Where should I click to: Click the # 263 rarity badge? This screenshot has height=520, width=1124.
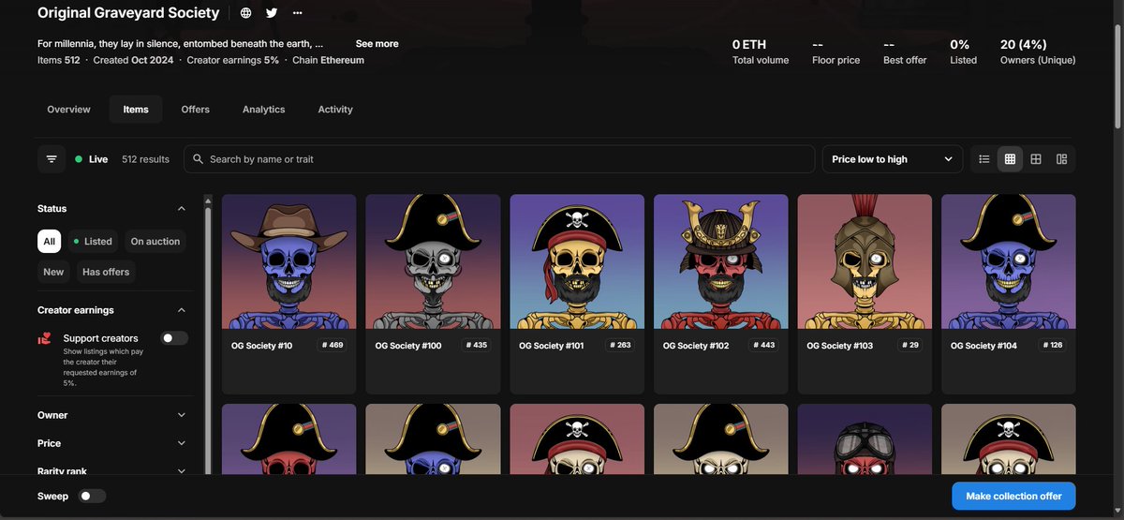coord(620,346)
